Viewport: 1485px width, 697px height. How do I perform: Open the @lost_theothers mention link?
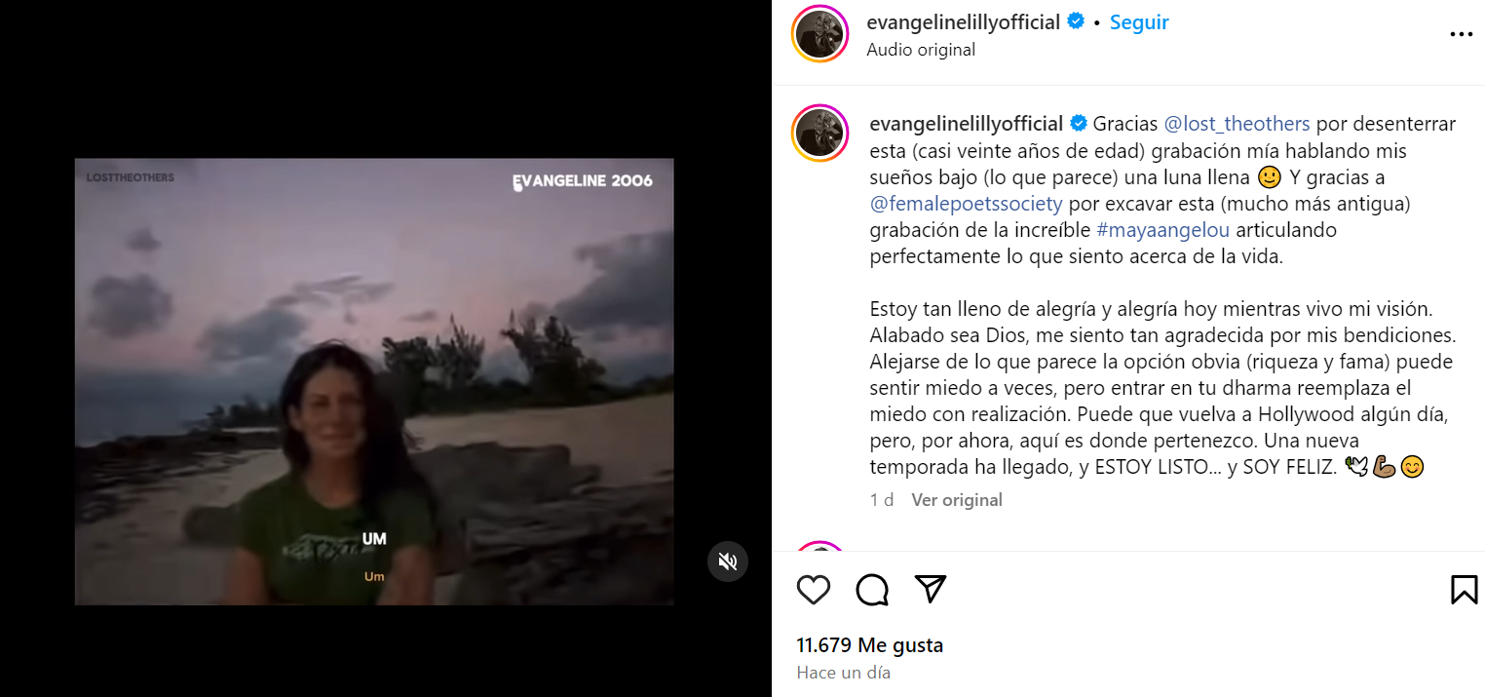click(1237, 124)
